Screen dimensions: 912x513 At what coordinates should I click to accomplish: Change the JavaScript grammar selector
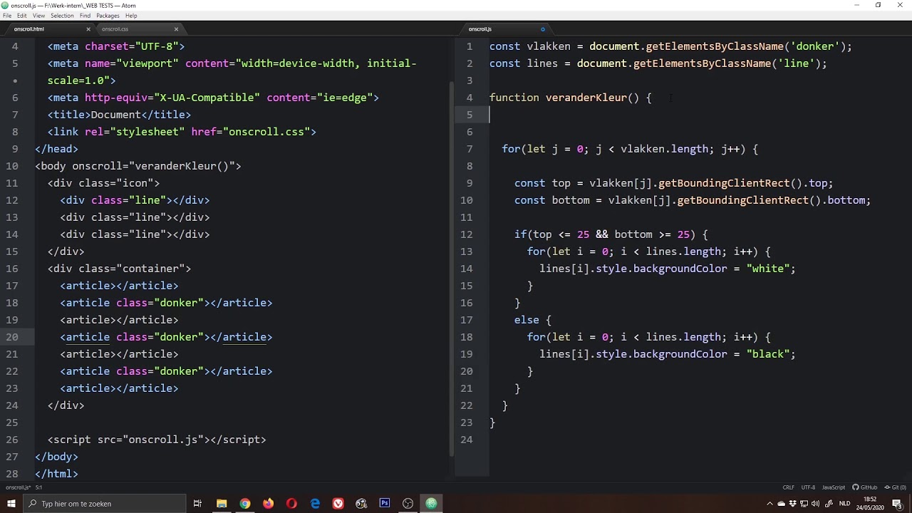coord(834,487)
